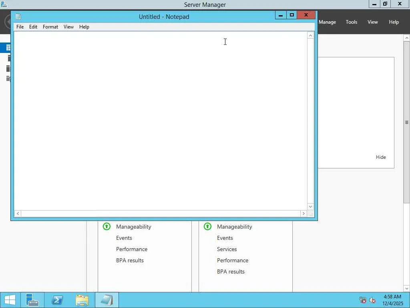Image resolution: width=410 pixels, height=308 pixels.
Task: Open the Notepad File menu
Action: pyautogui.click(x=20, y=27)
